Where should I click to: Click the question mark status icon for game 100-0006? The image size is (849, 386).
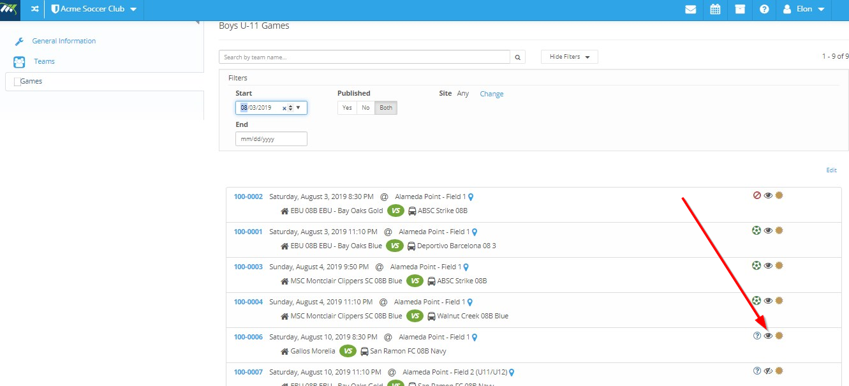click(x=757, y=336)
